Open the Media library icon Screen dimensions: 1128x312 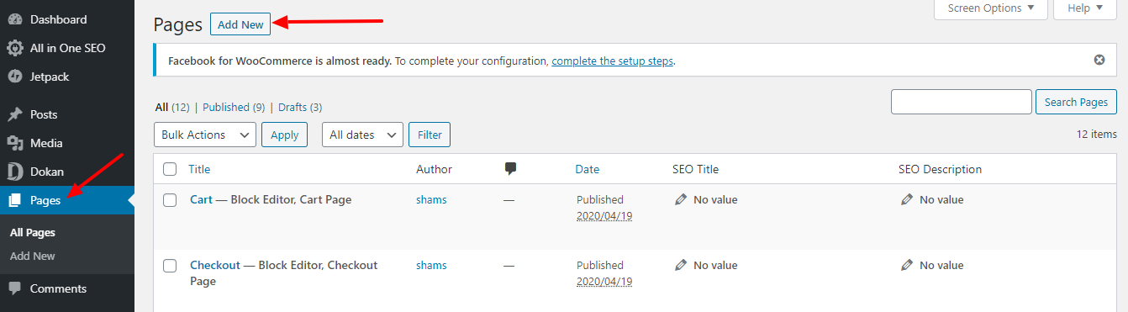pyautogui.click(x=15, y=143)
